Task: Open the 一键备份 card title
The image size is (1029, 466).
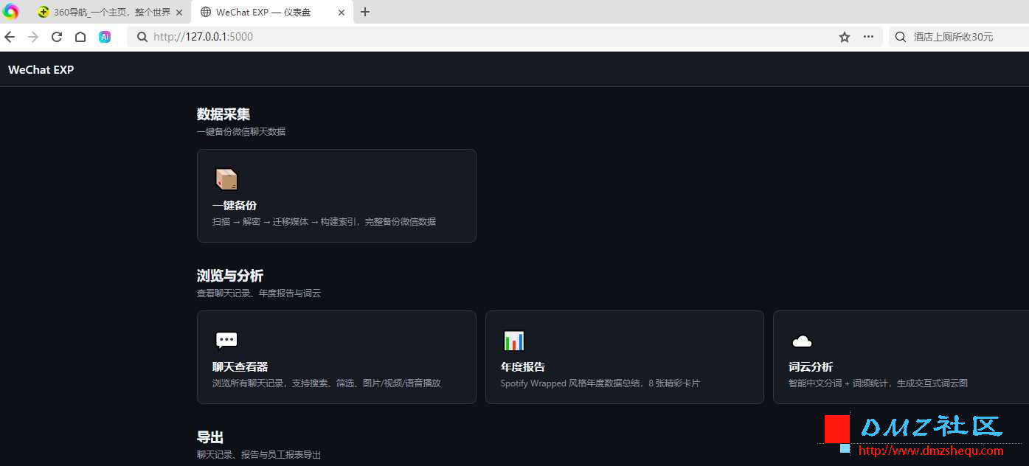Action: point(235,206)
